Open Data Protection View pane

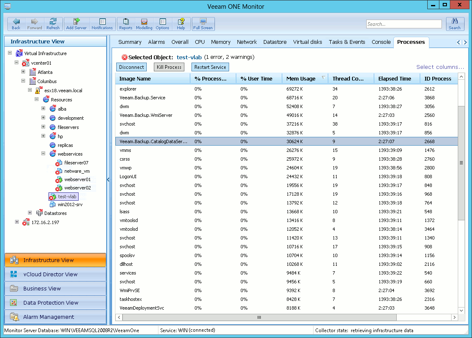tap(55, 303)
